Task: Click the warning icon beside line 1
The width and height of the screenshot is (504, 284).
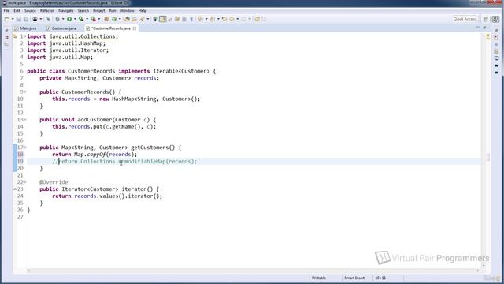Action: pyautogui.click(x=15, y=36)
